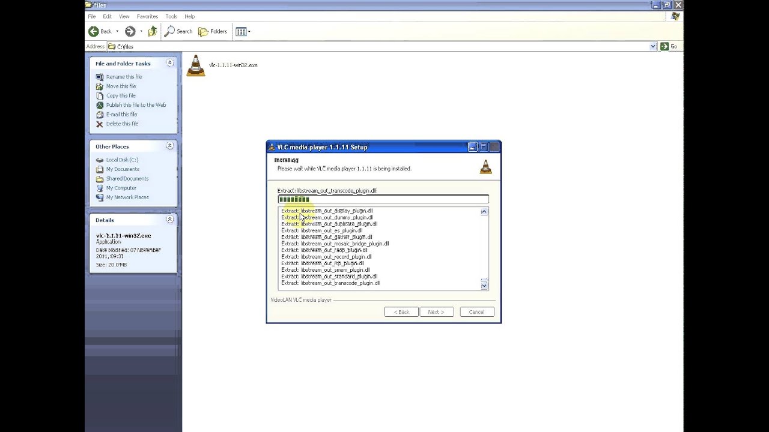Click the Next button in VLC Setup
769x432 pixels.
[x=436, y=312]
